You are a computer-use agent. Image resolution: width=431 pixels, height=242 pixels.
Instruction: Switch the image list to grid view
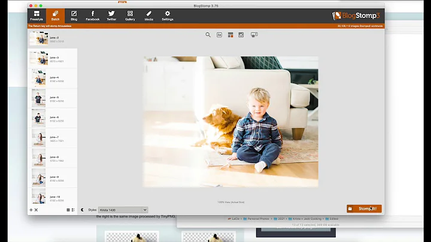pos(68,210)
